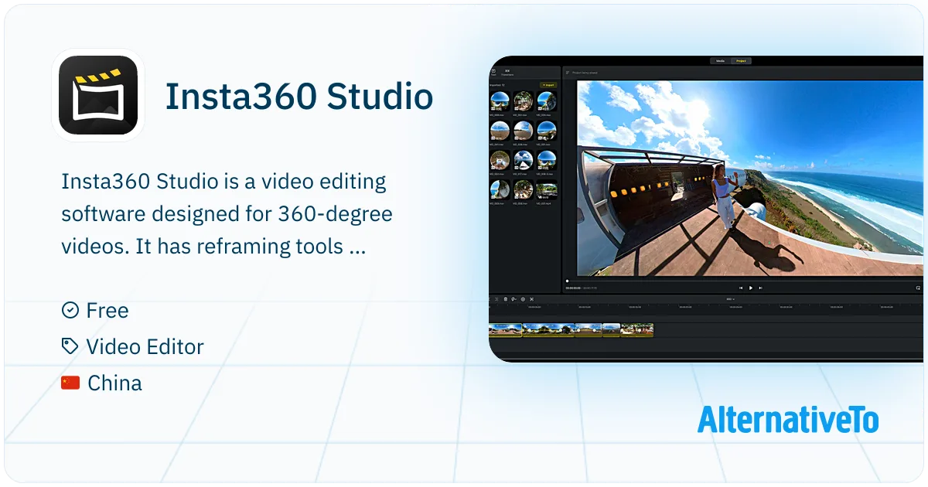Click the marker icon right of the trash icon
The width and height of the screenshot is (928, 487).
514,298
